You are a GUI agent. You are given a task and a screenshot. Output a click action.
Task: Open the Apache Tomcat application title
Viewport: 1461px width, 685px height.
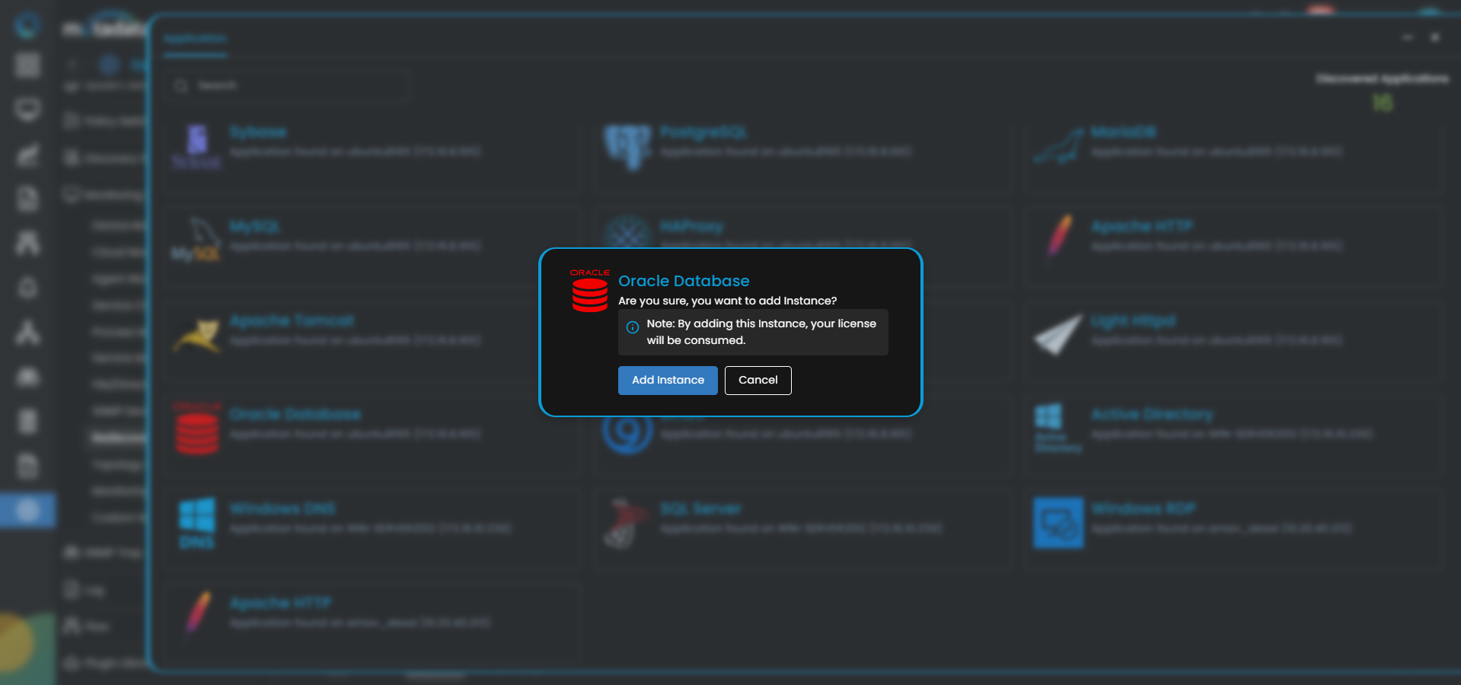coord(292,320)
